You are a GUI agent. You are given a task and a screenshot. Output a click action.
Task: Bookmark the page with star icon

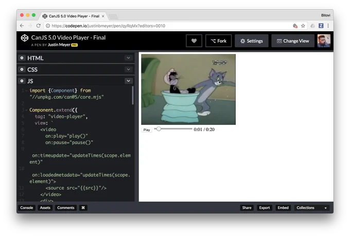point(303,26)
